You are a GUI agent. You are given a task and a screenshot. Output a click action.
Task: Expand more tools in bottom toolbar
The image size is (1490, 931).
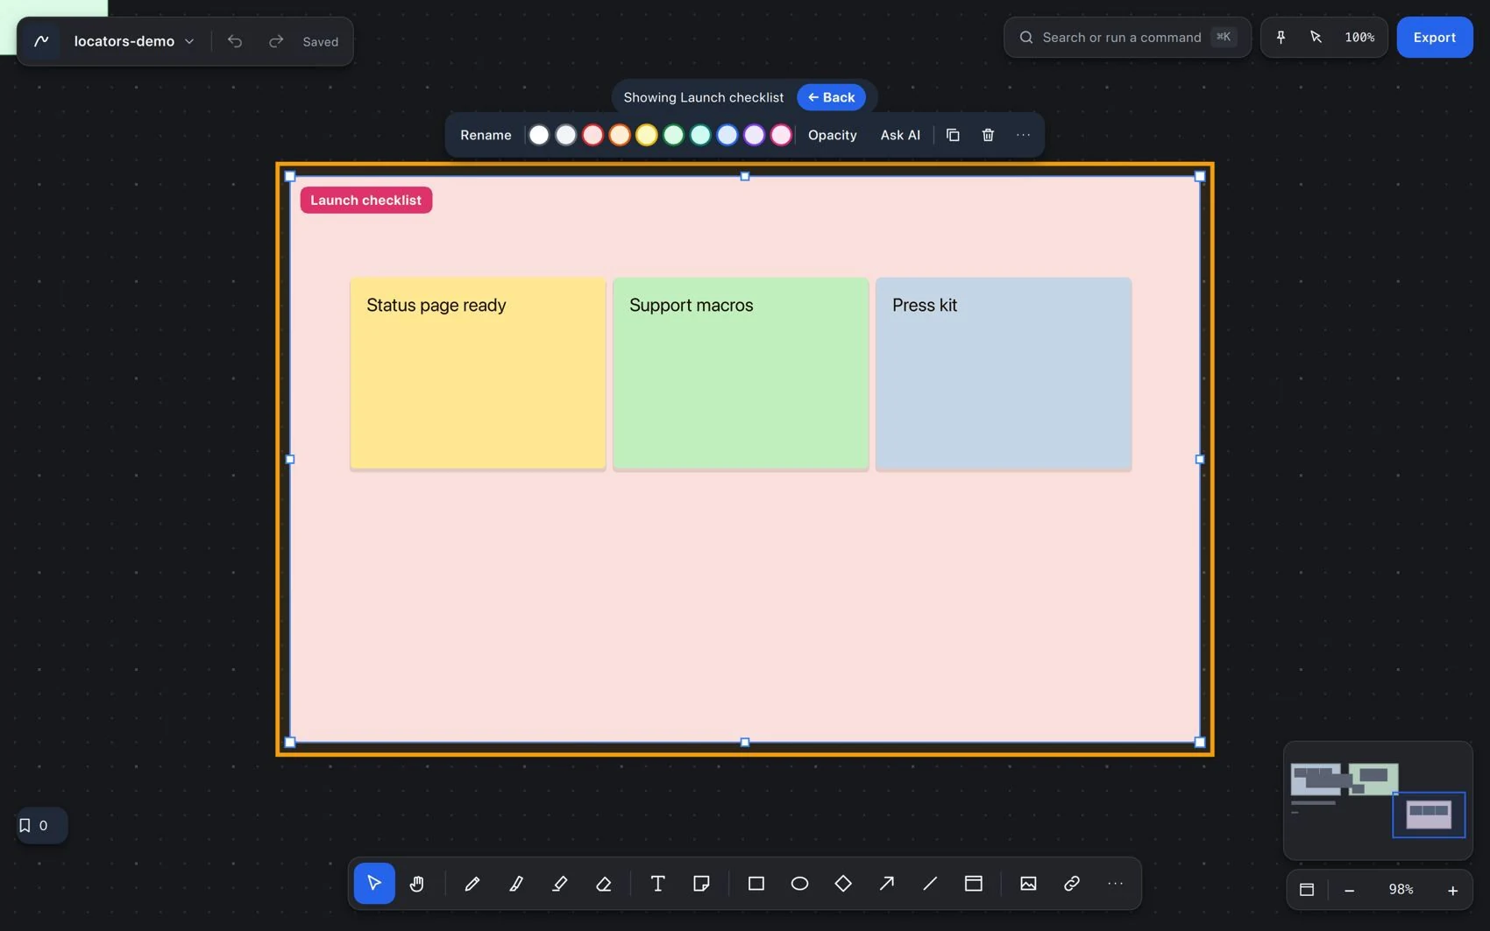point(1115,884)
